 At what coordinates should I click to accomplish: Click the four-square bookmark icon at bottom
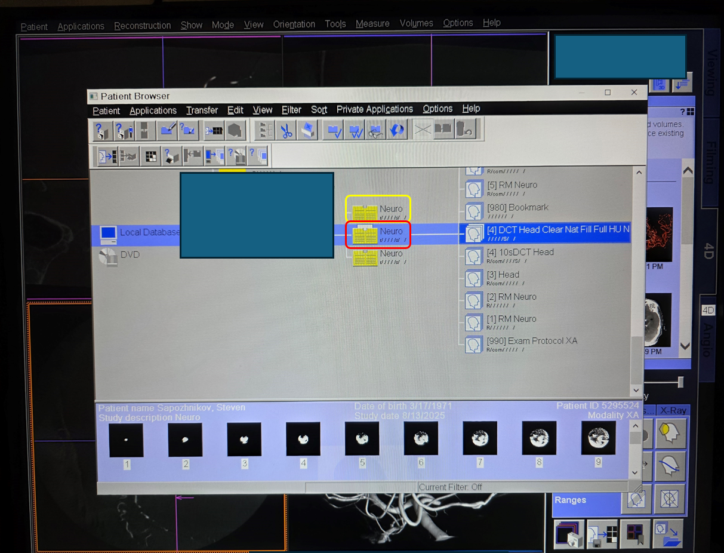click(x=634, y=534)
